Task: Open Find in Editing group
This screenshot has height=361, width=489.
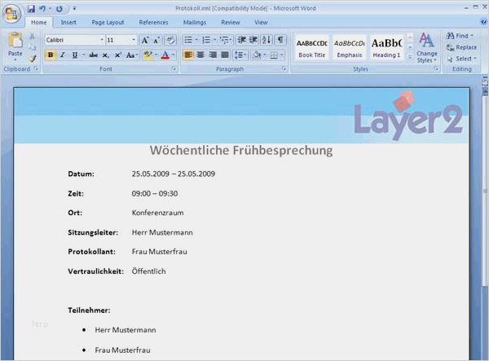Action: [460, 36]
